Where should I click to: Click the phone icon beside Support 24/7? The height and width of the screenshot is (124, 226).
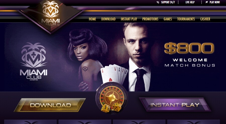point(158,2)
